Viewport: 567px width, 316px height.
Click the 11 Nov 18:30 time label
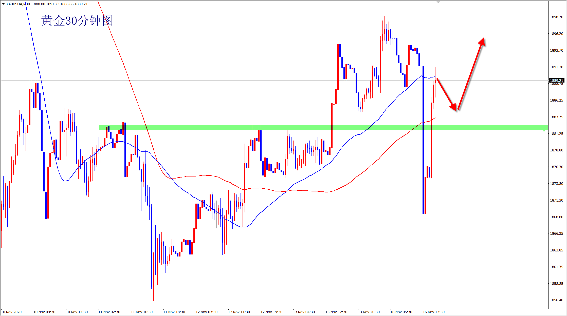point(174,312)
